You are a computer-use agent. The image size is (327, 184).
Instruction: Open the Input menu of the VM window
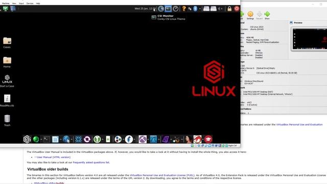(21, 4)
